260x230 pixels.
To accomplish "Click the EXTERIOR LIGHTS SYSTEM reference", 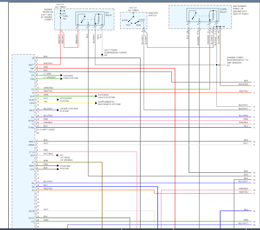I will [x=106, y=96].
